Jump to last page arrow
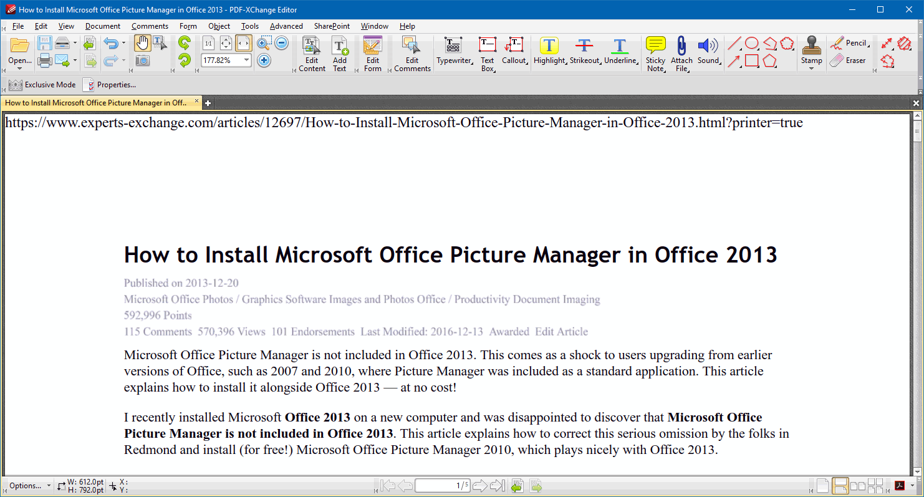Viewport: 924px width, 497px height. click(498, 486)
